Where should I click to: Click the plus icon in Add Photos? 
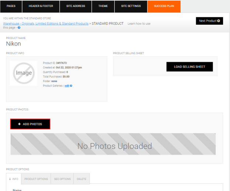coord(19,124)
